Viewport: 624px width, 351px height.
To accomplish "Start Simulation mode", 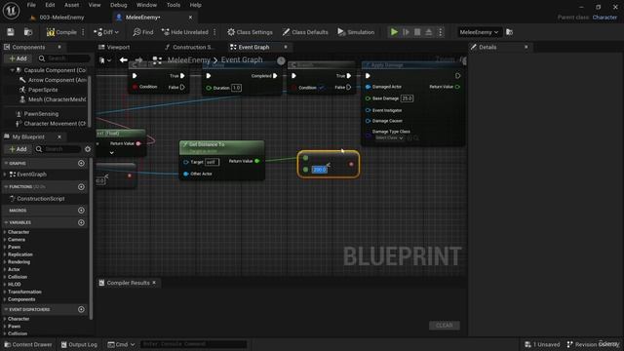I will 356,32.
